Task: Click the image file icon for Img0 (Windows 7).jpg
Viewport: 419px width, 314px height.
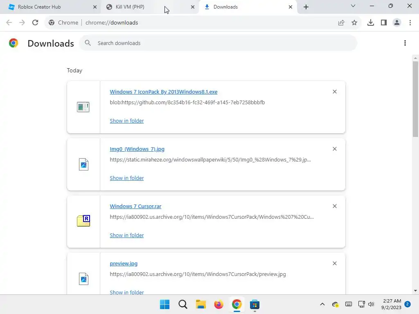Action: tap(83, 164)
